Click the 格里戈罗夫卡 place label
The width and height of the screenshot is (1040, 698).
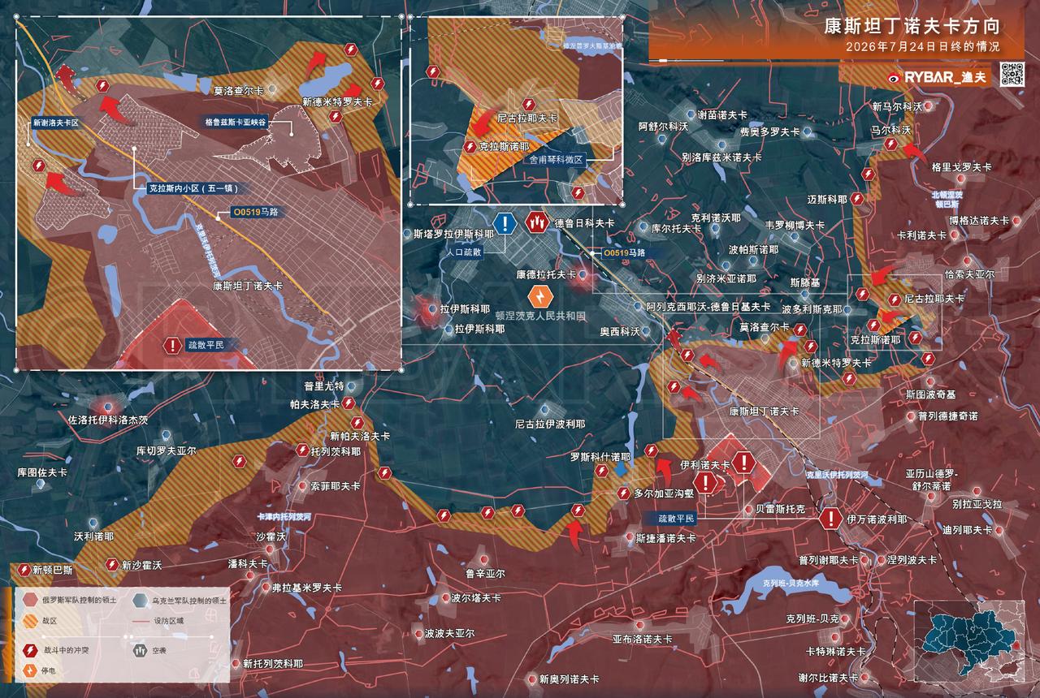point(961,167)
